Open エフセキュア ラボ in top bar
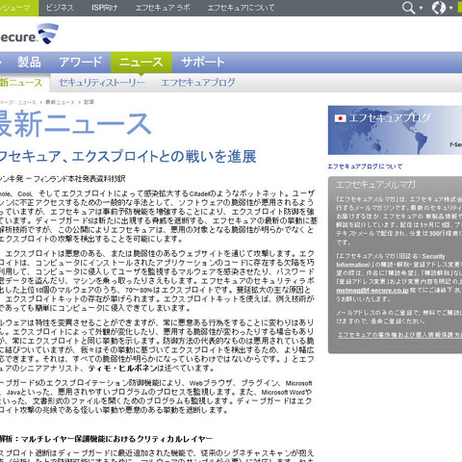This screenshot has height=462, width=462. 163,8
